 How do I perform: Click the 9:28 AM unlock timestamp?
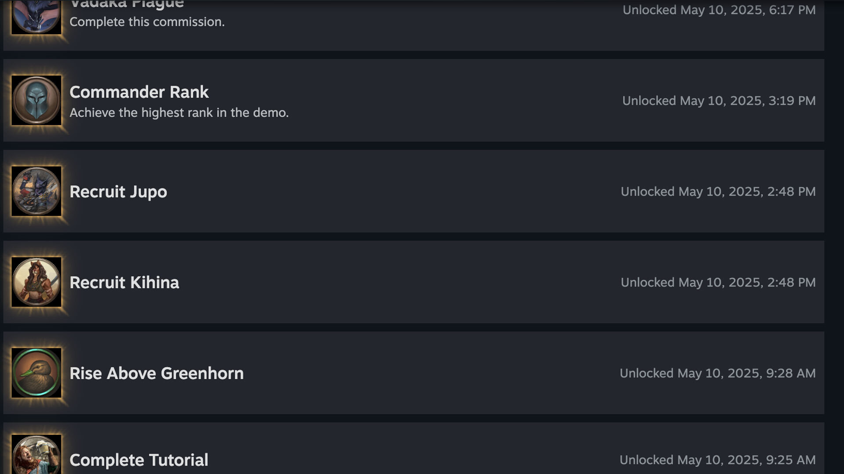(717, 373)
